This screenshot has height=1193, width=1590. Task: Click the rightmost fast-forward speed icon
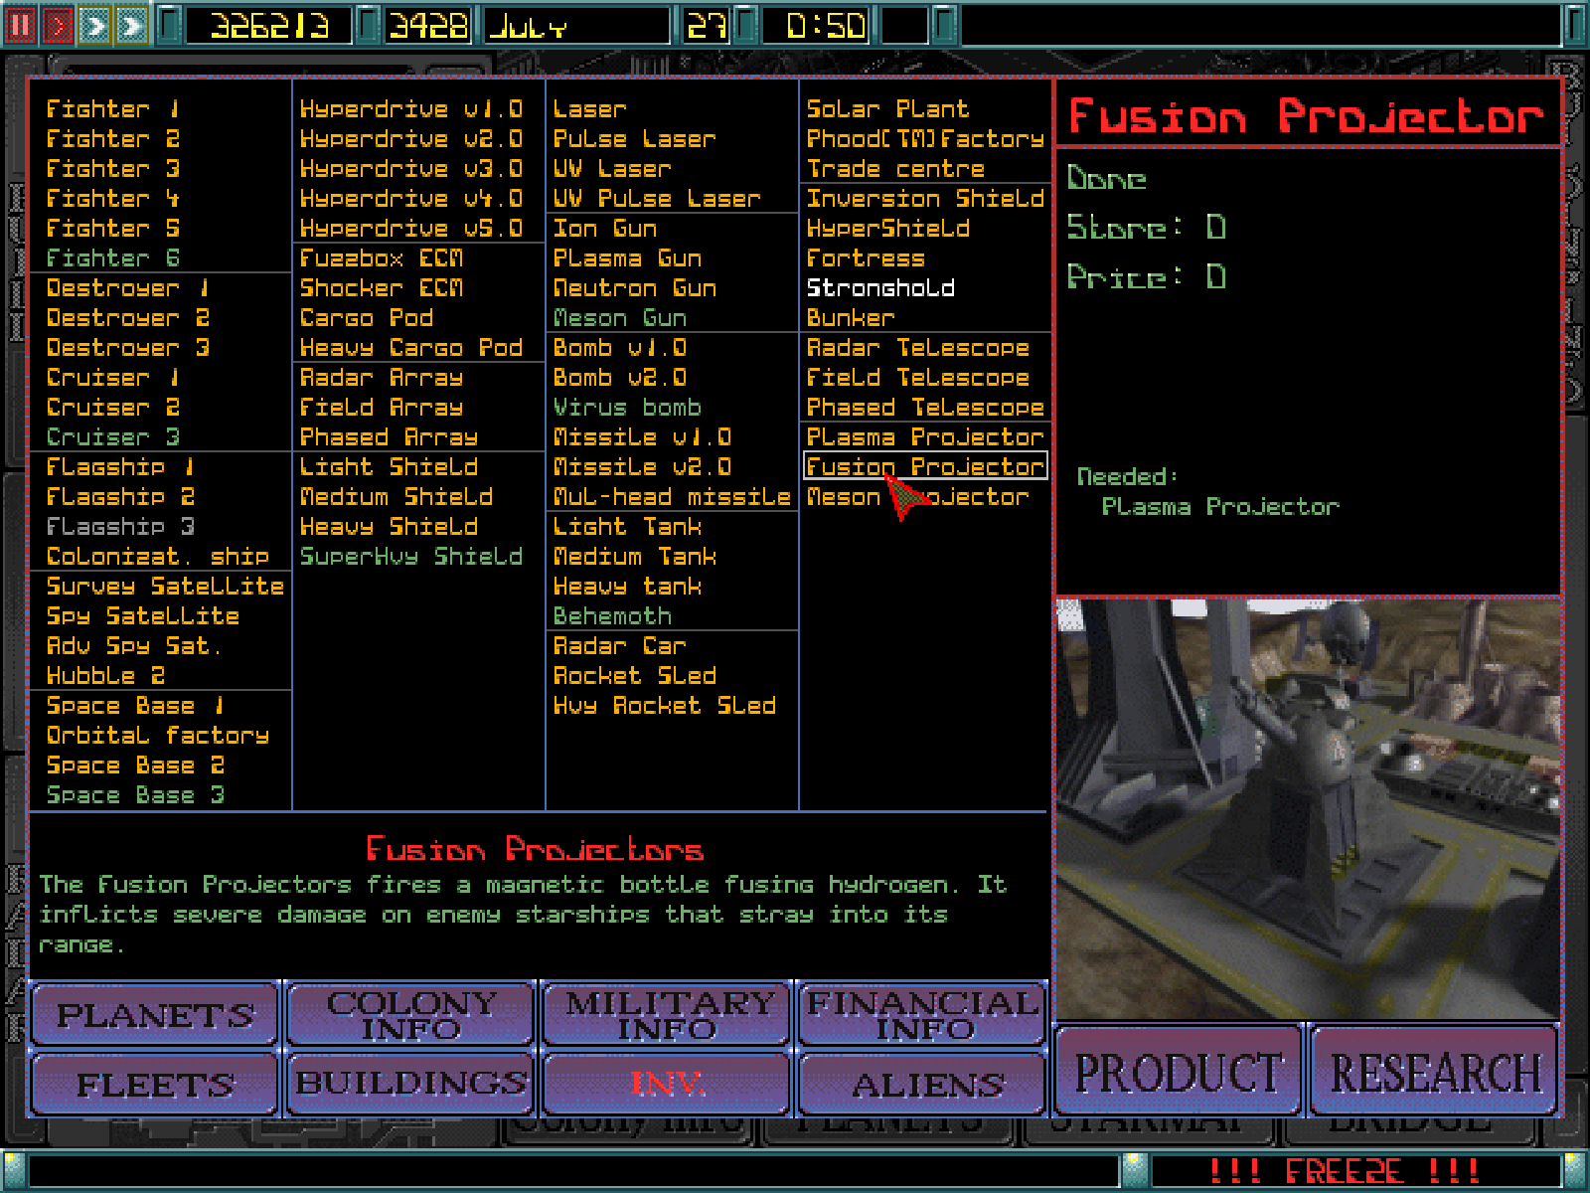131,25
